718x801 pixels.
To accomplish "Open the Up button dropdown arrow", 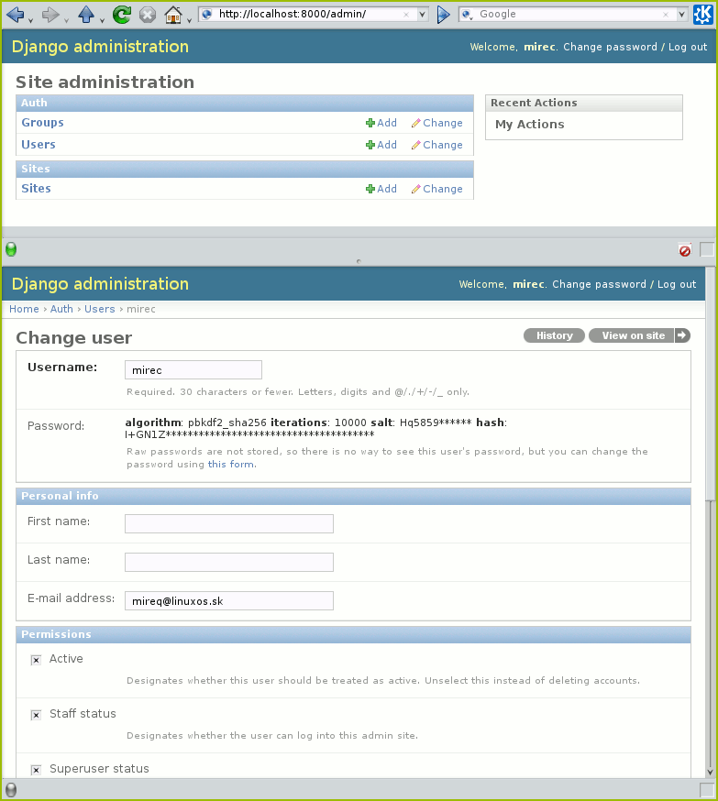I will coord(102,21).
